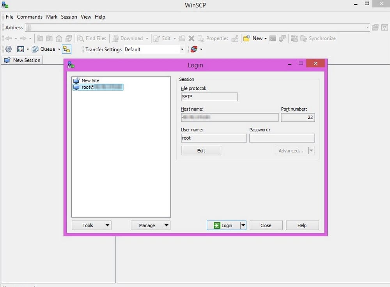Open the Mark menu

click(x=52, y=17)
